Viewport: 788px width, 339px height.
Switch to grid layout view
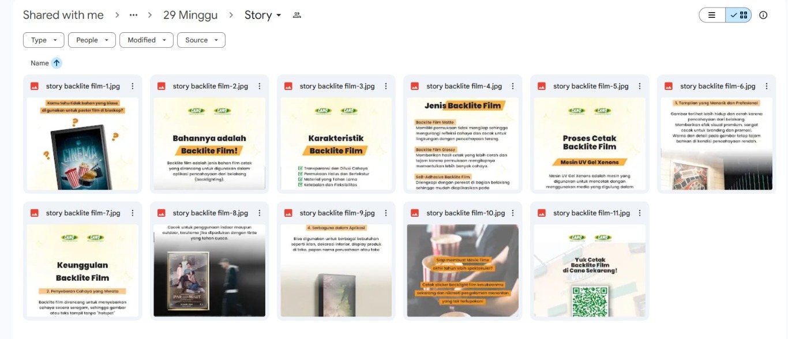pos(738,15)
